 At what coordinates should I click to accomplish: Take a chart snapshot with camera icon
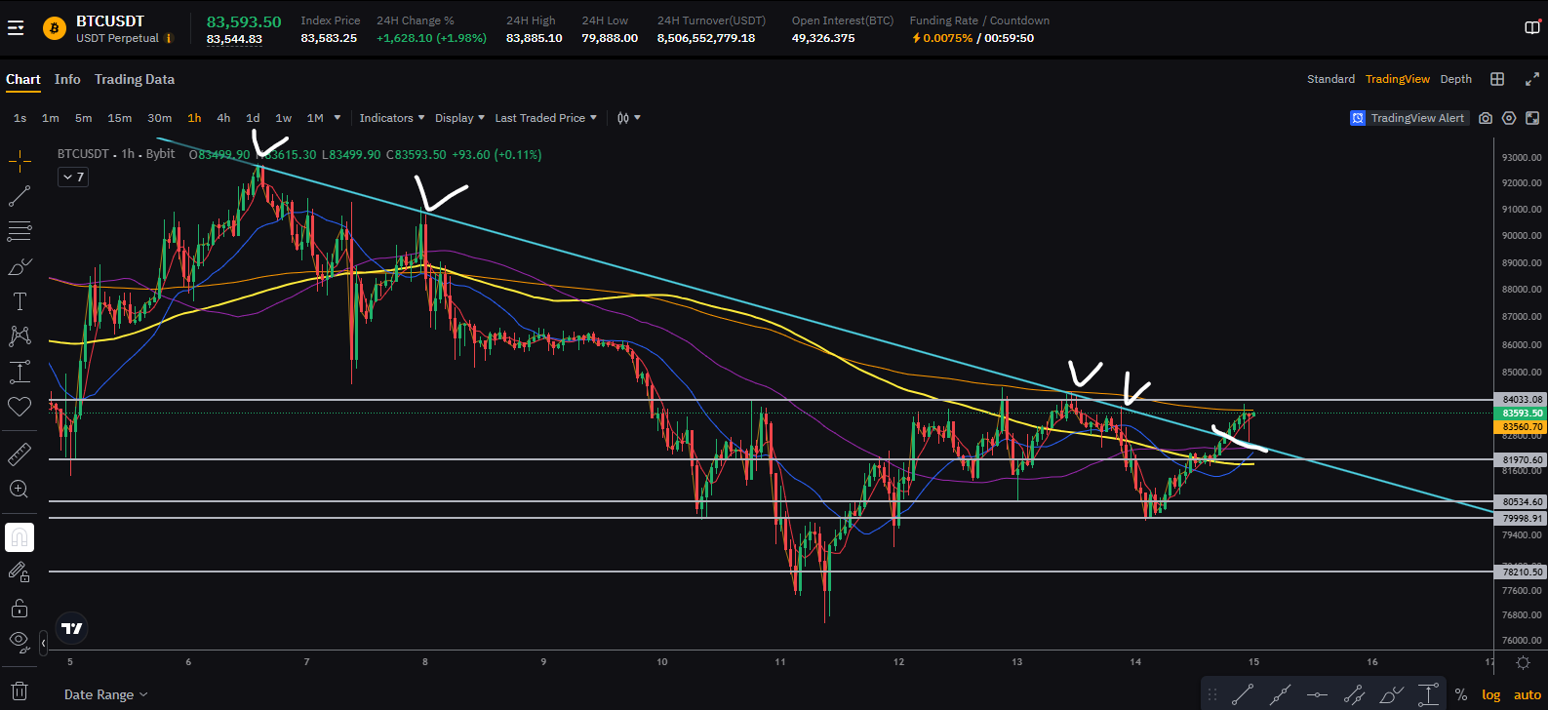coord(1485,118)
